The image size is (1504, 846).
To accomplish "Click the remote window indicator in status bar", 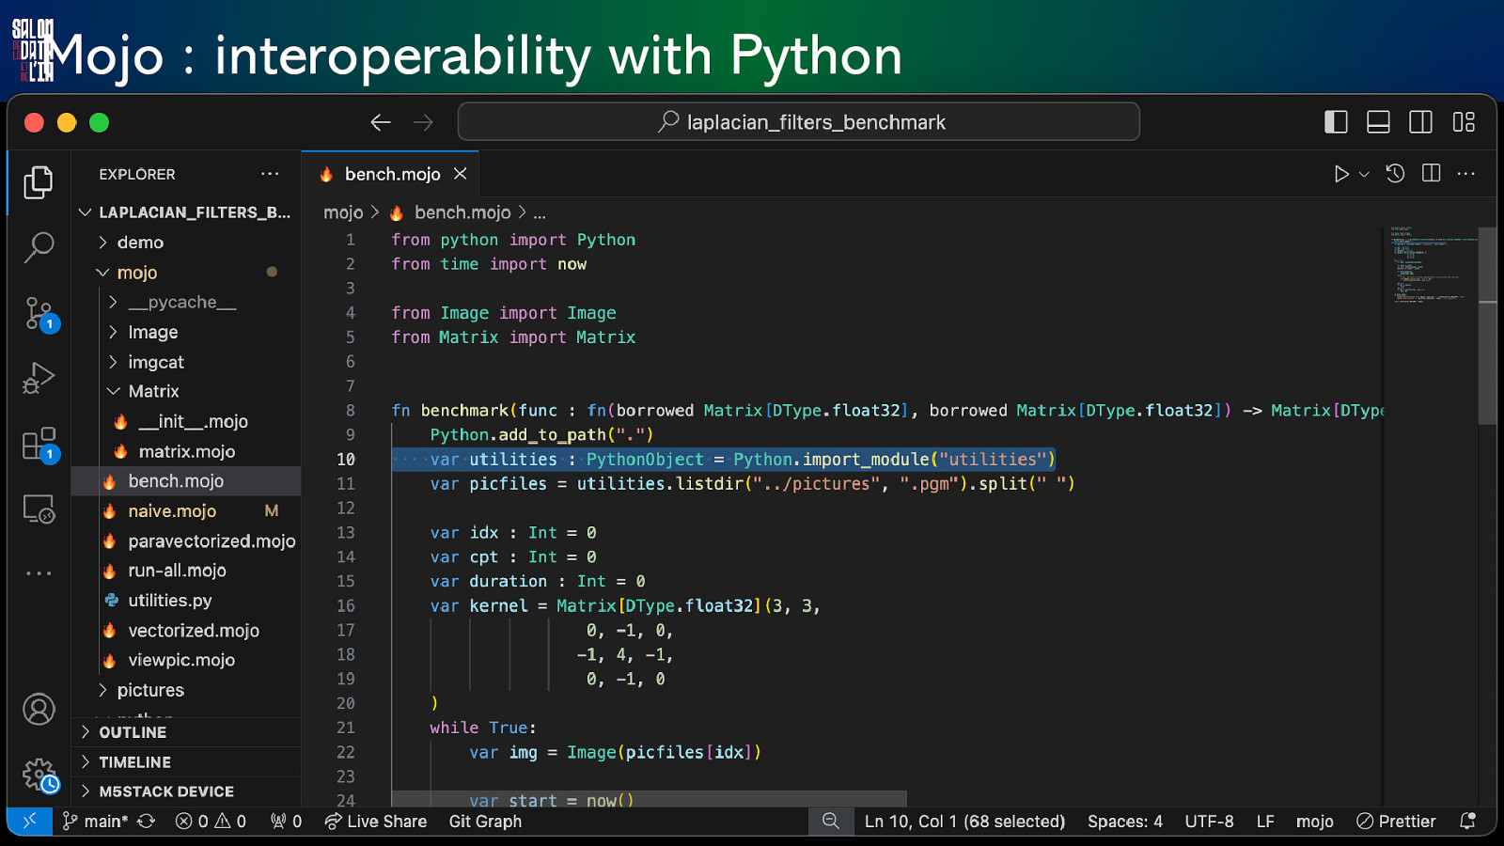I will point(29,821).
